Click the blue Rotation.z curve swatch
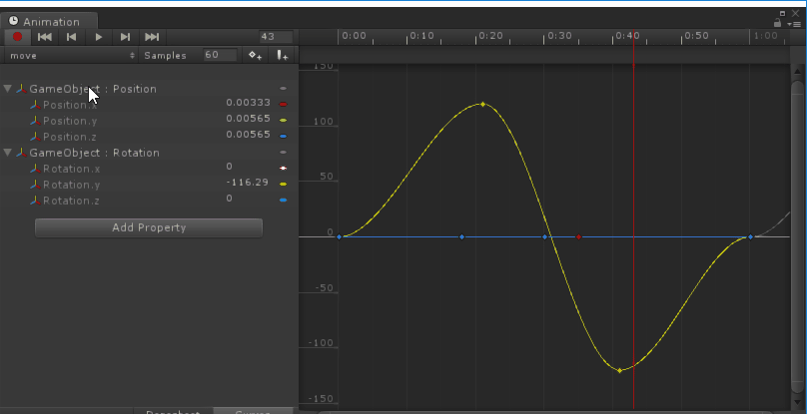This screenshot has height=414, width=807. pos(283,201)
